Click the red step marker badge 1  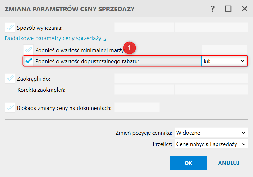(x=130, y=48)
